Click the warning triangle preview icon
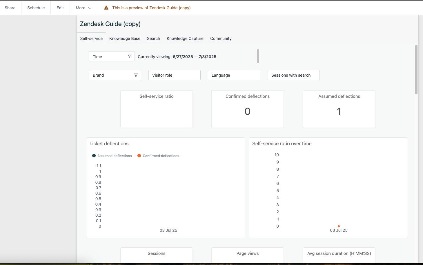The width and height of the screenshot is (423, 265). point(106,8)
